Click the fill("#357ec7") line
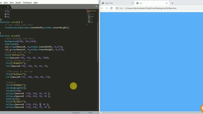 tap(15, 55)
